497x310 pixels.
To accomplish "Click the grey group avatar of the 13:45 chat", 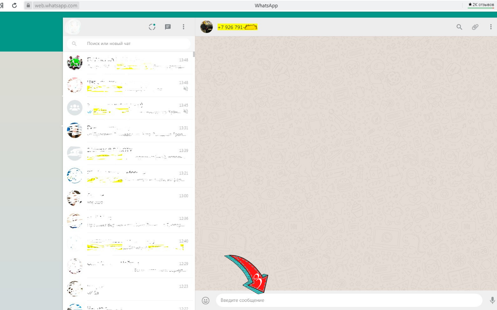I will coord(75,108).
